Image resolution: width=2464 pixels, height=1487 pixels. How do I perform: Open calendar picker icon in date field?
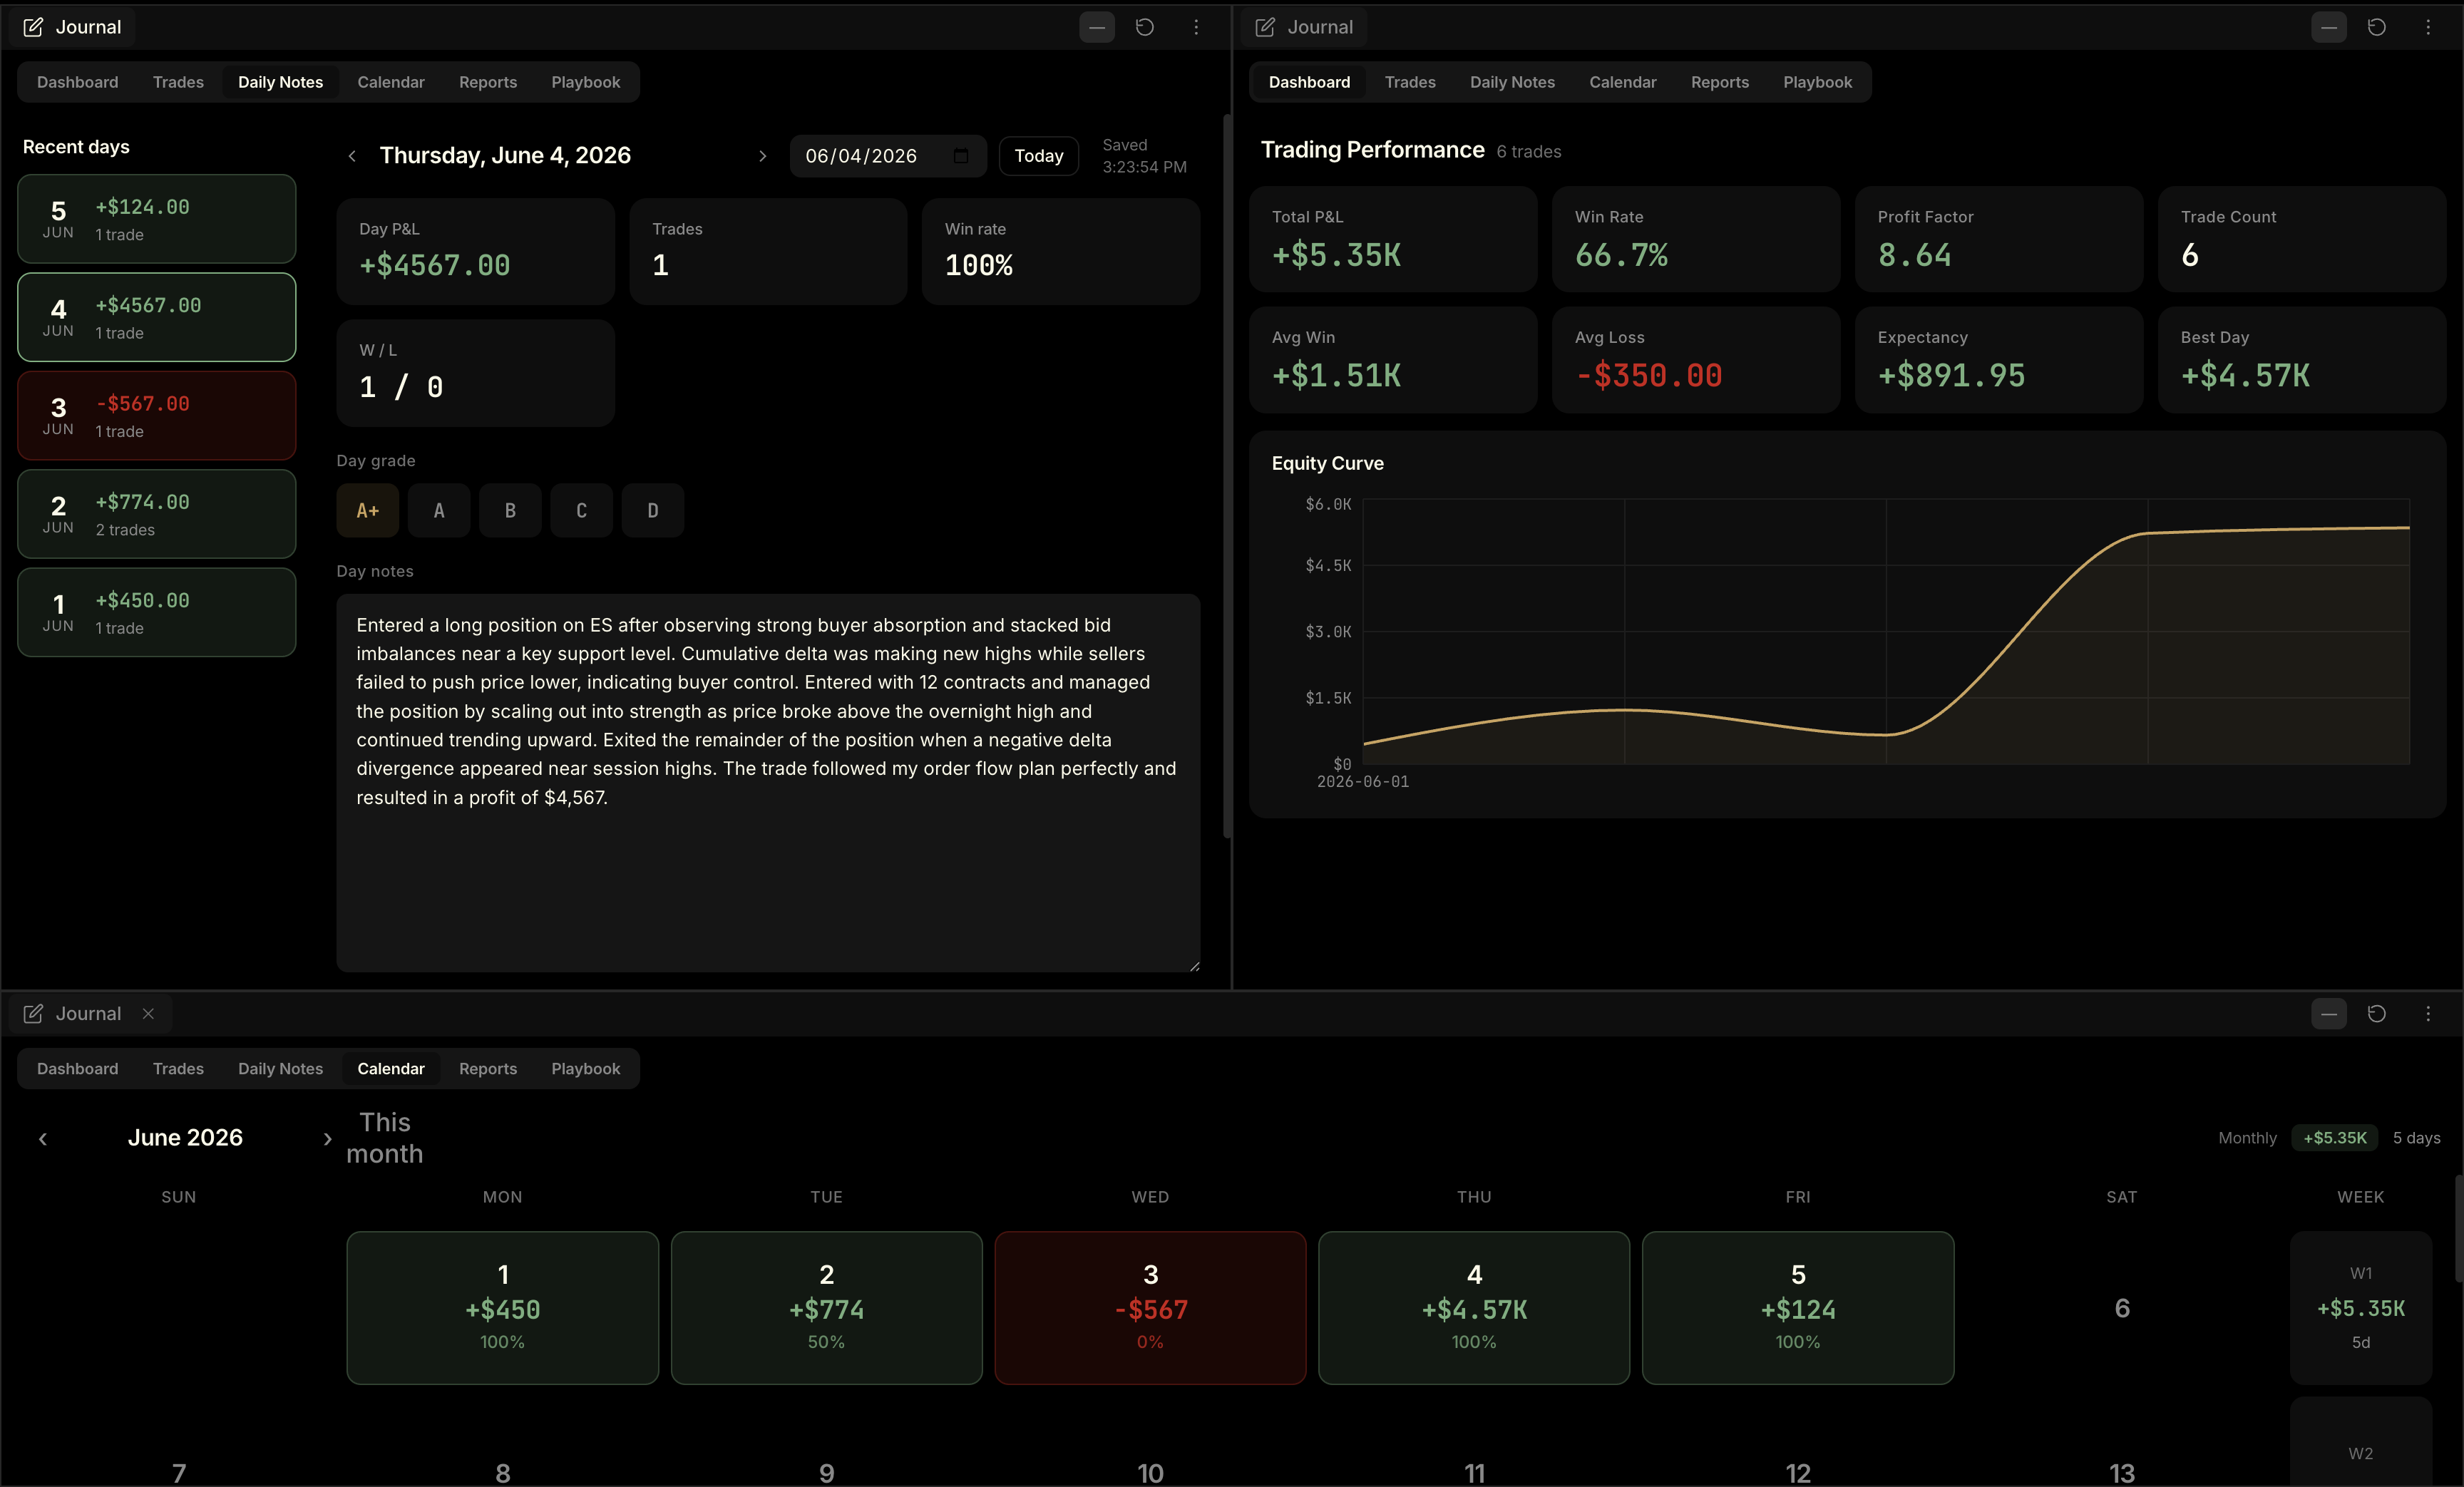tap(961, 156)
